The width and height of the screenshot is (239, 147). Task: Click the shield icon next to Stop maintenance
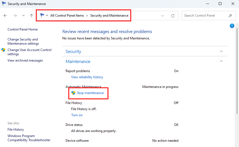click(x=73, y=93)
